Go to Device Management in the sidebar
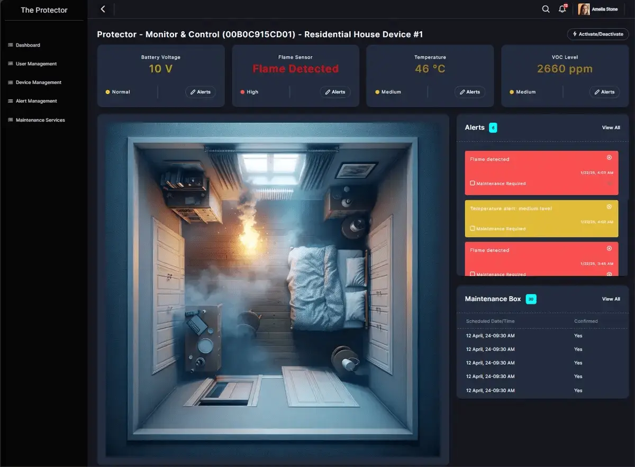Image resolution: width=635 pixels, height=467 pixels. click(x=38, y=83)
